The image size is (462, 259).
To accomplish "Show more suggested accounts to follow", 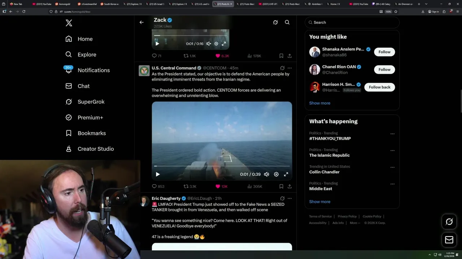I will click(319, 103).
